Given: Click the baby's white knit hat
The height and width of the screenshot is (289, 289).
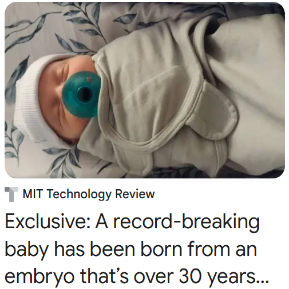Looking at the screenshot, I should (x=31, y=98).
